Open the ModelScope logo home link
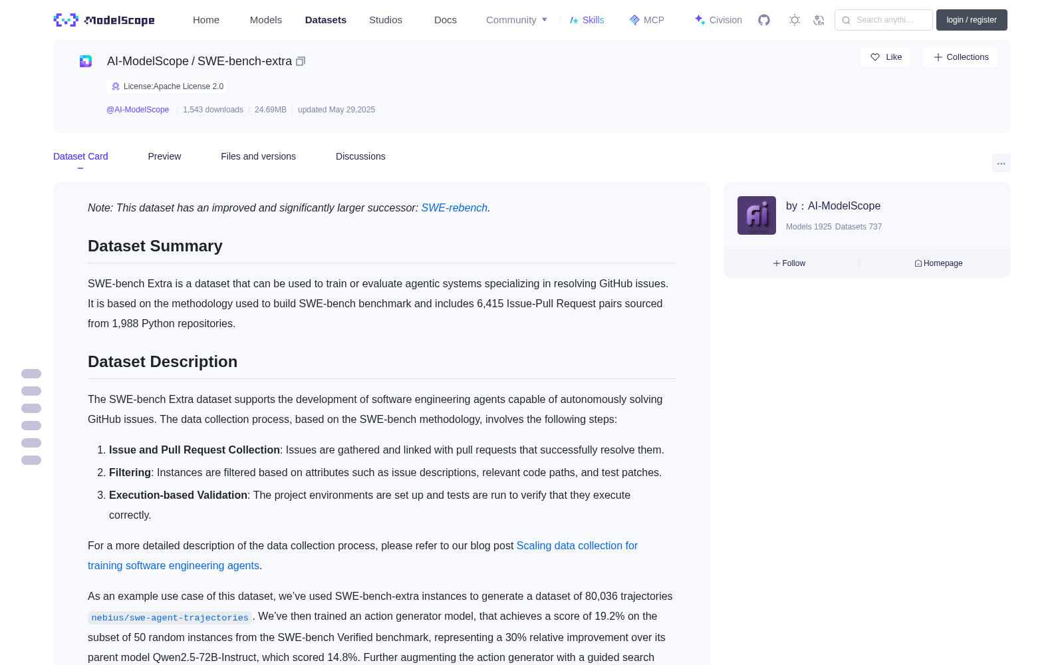The height and width of the screenshot is (665, 1064). [104, 20]
